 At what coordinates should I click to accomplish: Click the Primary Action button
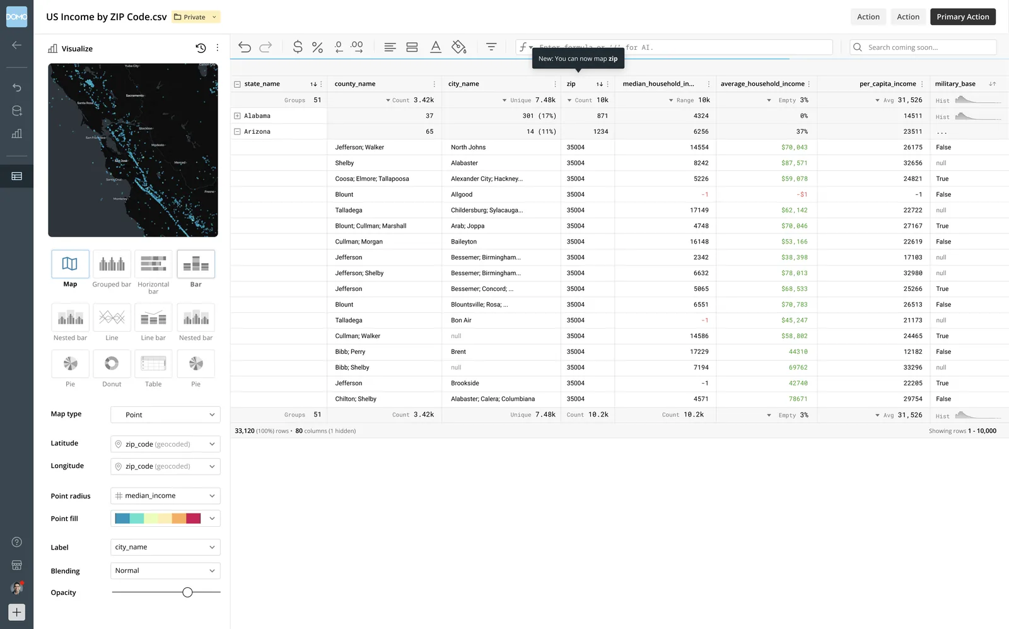[962, 17]
